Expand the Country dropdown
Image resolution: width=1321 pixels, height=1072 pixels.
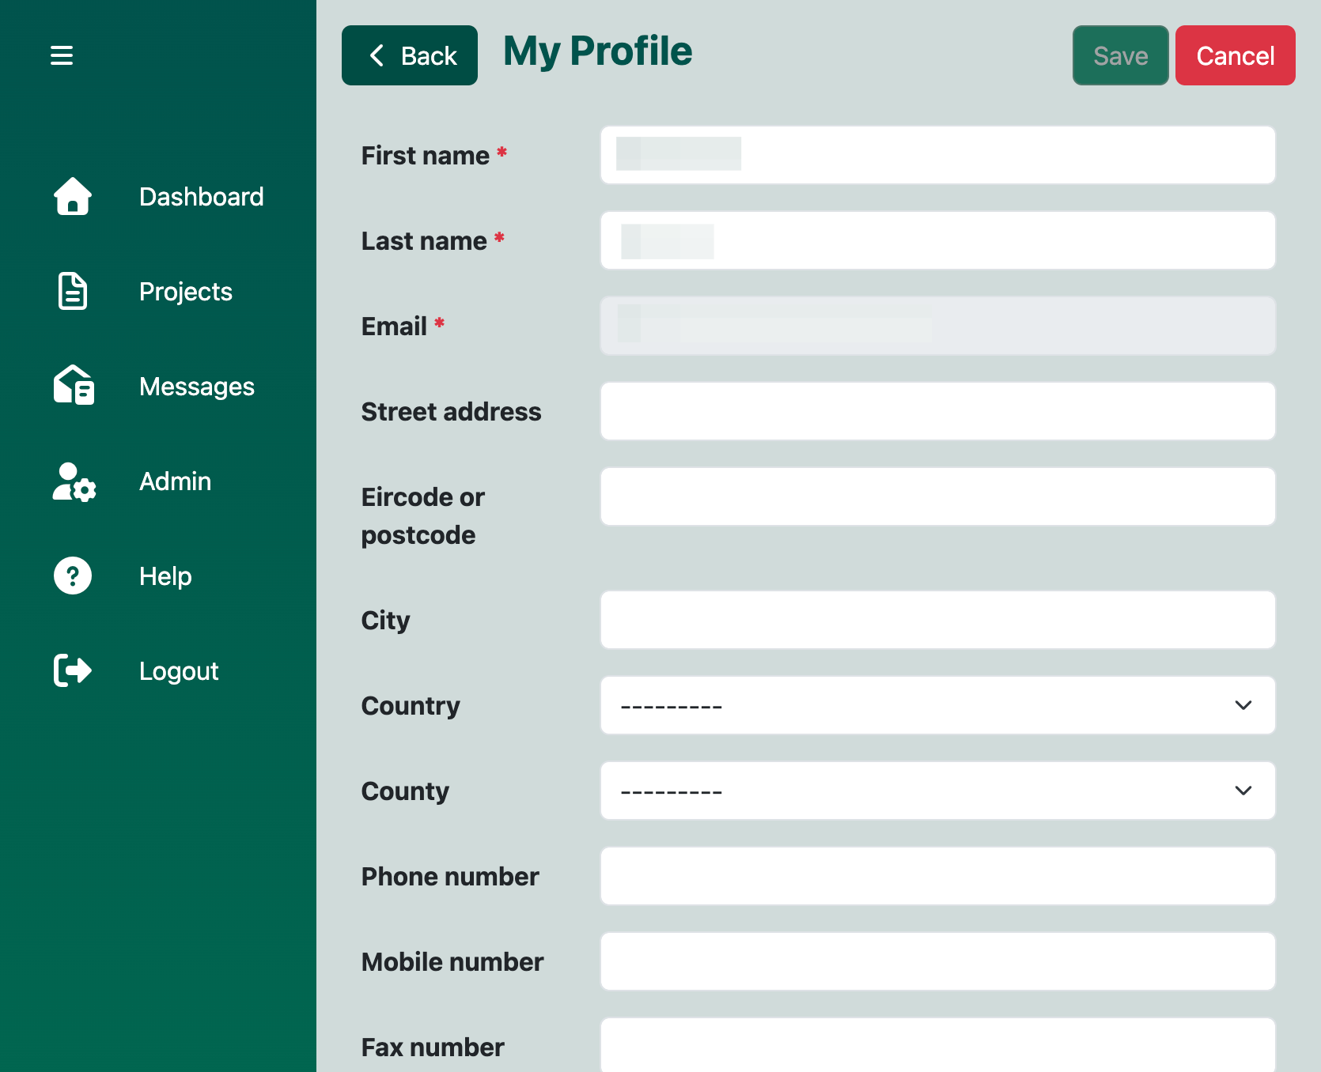tap(938, 705)
